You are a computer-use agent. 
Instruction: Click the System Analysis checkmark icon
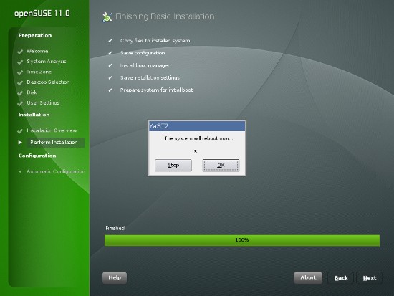20,62
